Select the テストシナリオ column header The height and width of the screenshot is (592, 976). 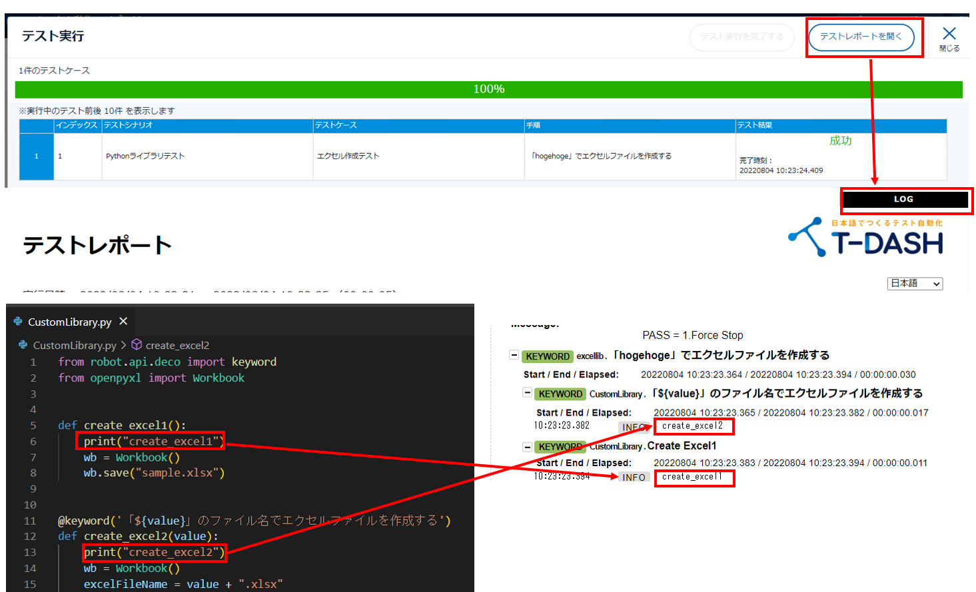click(207, 125)
